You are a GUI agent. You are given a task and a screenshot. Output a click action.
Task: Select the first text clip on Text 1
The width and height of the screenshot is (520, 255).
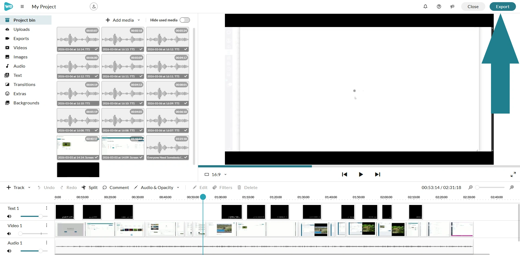point(65,212)
